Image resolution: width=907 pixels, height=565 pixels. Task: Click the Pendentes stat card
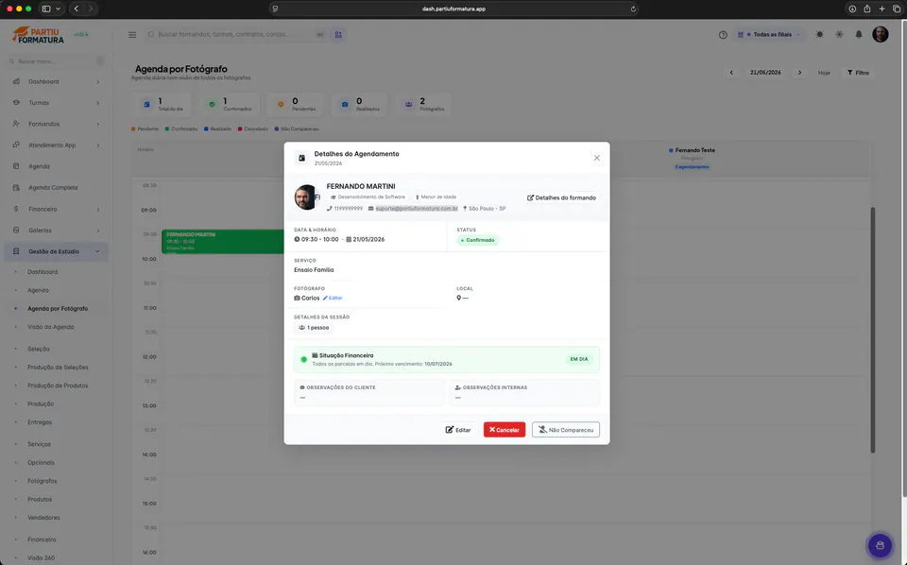coord(297,105)
